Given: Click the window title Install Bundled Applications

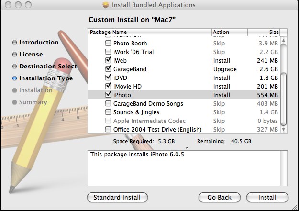Looking at the screenshot, I should click(154, 5).
